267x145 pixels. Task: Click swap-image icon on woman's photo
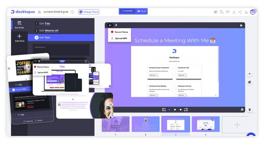(111, 104)
